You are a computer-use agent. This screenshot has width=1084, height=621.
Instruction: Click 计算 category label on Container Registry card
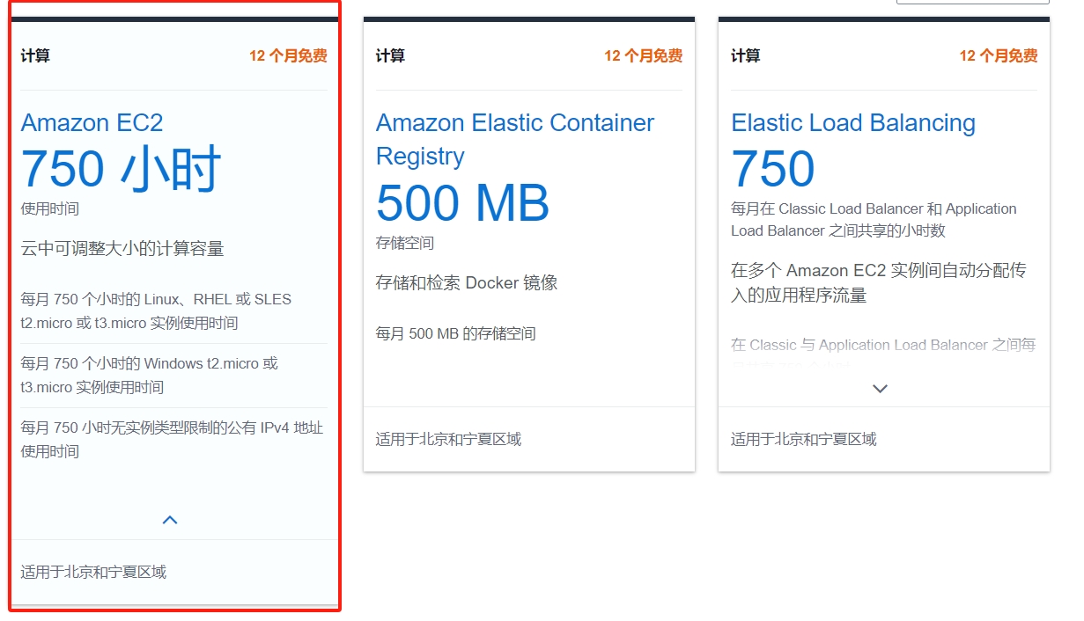(390, 56)
